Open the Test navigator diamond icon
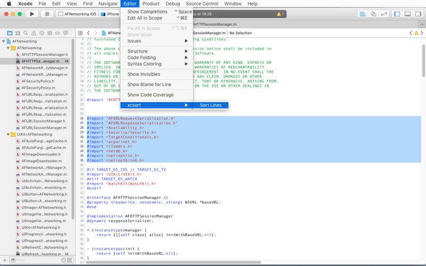 point(42,33)
